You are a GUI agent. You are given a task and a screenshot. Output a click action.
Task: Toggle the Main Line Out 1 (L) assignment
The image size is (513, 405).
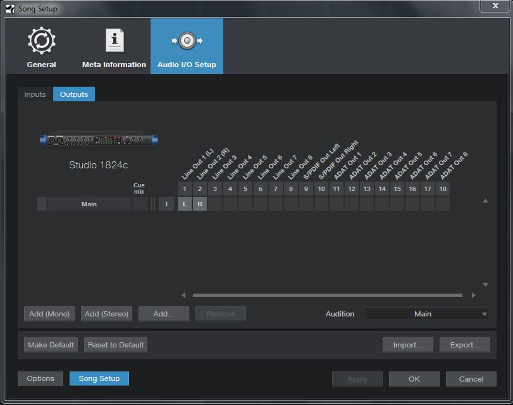tap(185, 204)
